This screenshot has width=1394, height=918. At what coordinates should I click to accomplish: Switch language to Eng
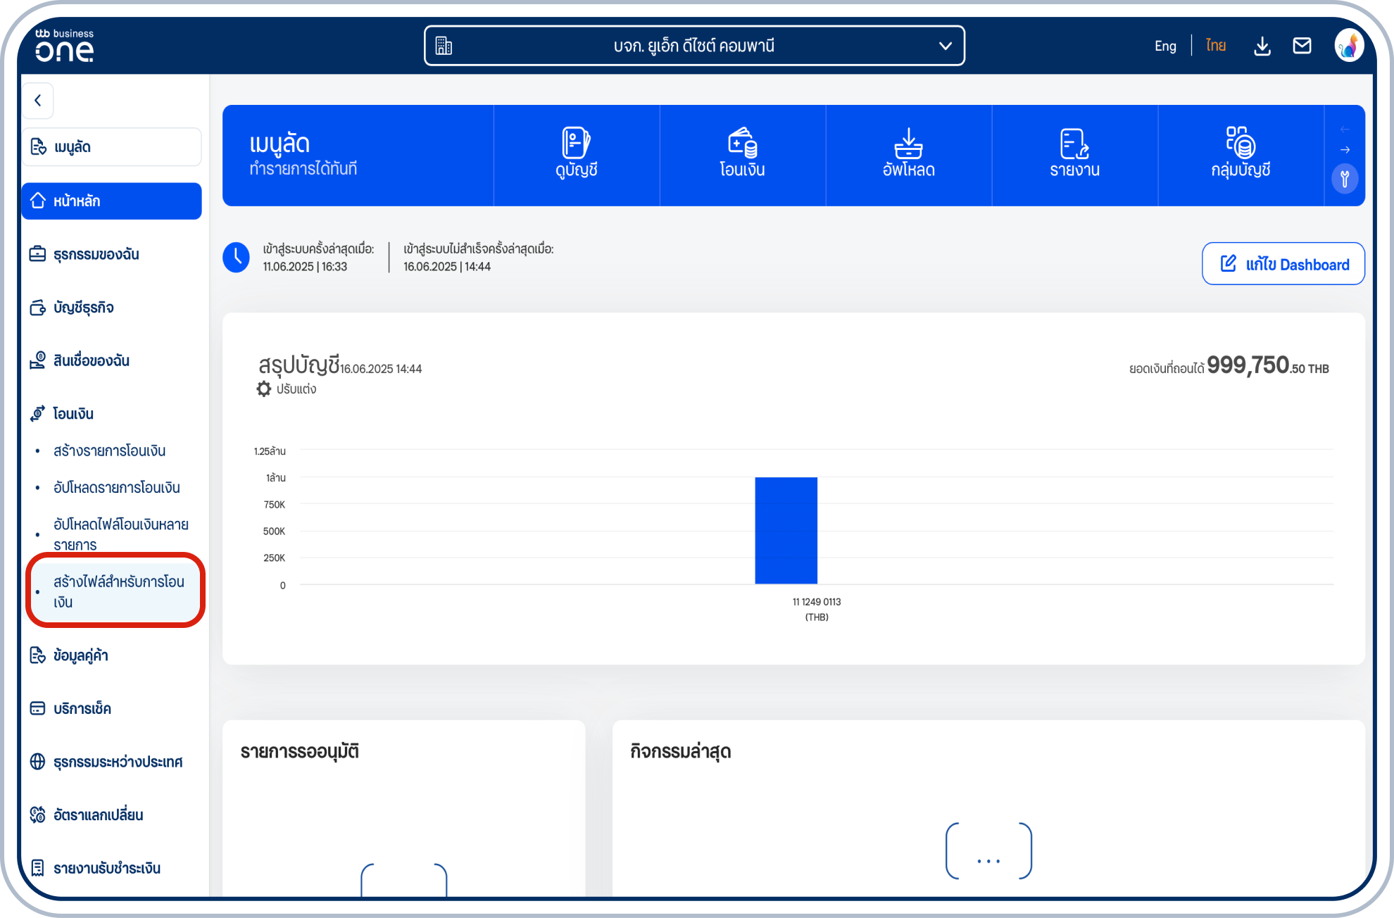pyautogui.click(x=1165, y=46)
